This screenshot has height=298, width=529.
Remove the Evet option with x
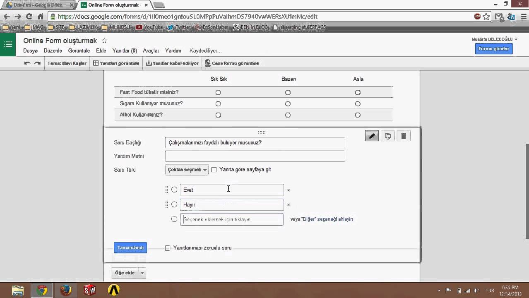pyautogui.click(x=289, y=190)
